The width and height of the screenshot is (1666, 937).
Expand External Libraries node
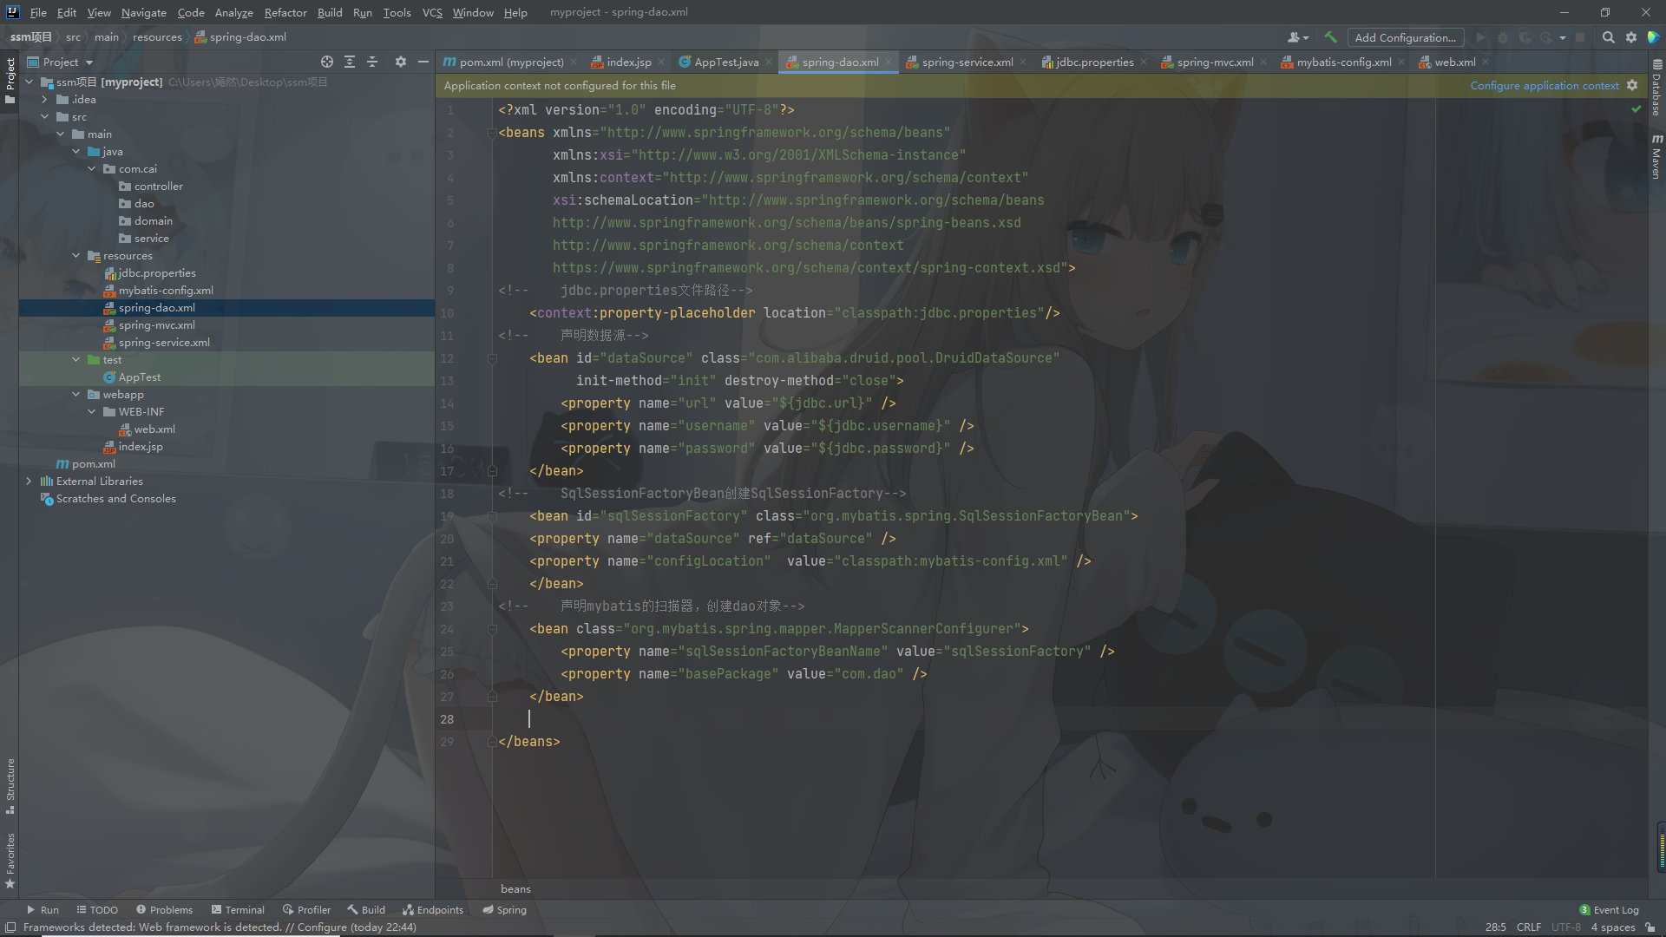(29, 481)
